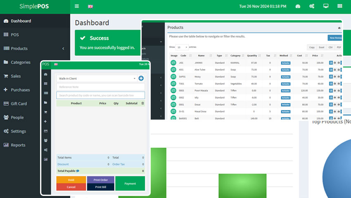Add new customer with blue plus icon

[141, 78]
